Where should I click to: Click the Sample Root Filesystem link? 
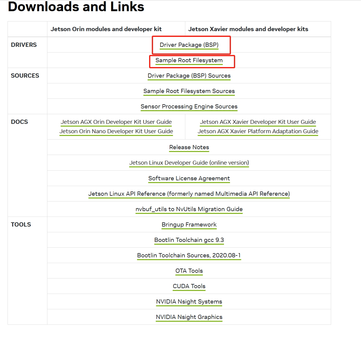189,60
